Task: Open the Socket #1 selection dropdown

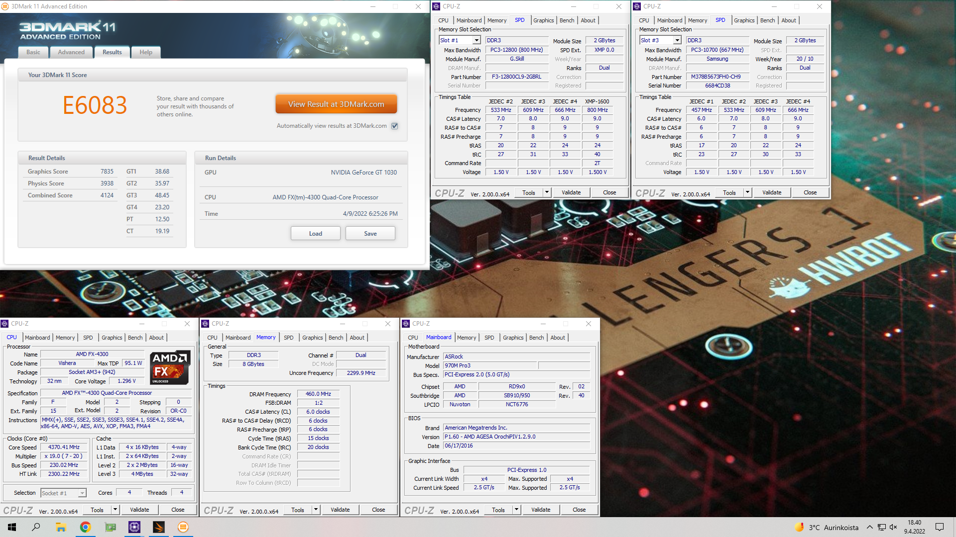Action: (x=82, y=493)
